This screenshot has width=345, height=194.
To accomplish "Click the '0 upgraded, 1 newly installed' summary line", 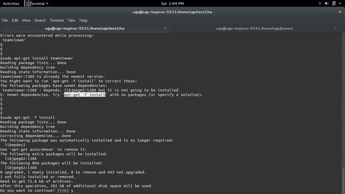I will 73,172.
